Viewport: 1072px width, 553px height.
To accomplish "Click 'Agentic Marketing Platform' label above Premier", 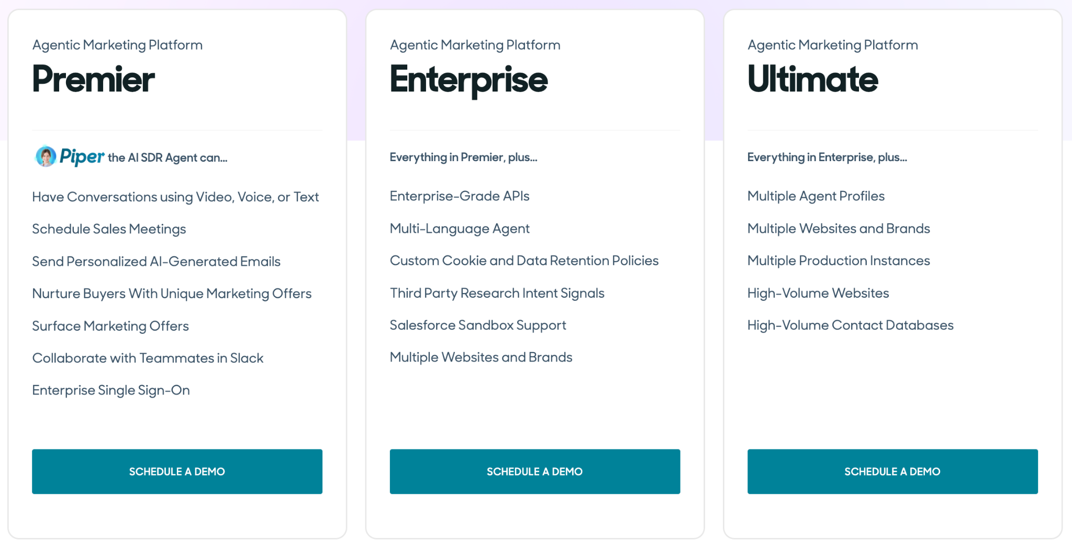I will (x=117, y=45).
